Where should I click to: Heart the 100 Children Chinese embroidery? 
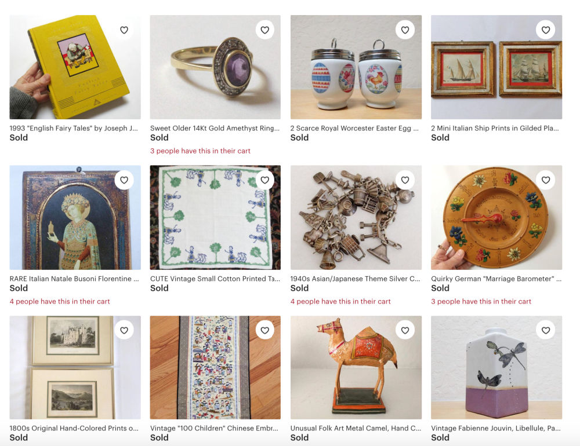coord(265,330)
